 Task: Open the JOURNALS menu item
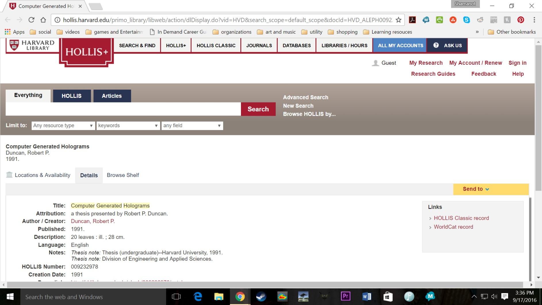[x=259, y=45]
